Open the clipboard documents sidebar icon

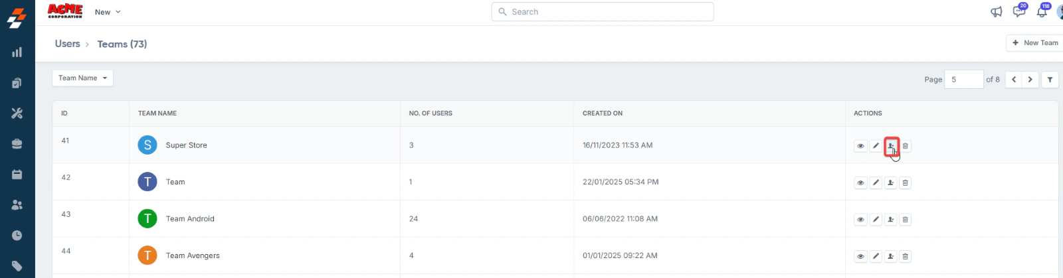(17, 83)
